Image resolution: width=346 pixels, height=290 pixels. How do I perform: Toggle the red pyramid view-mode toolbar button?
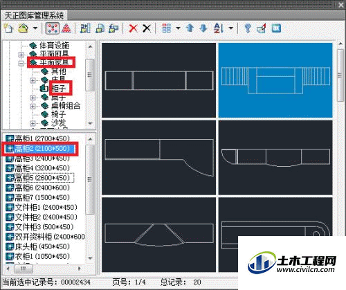click(66, 28)
